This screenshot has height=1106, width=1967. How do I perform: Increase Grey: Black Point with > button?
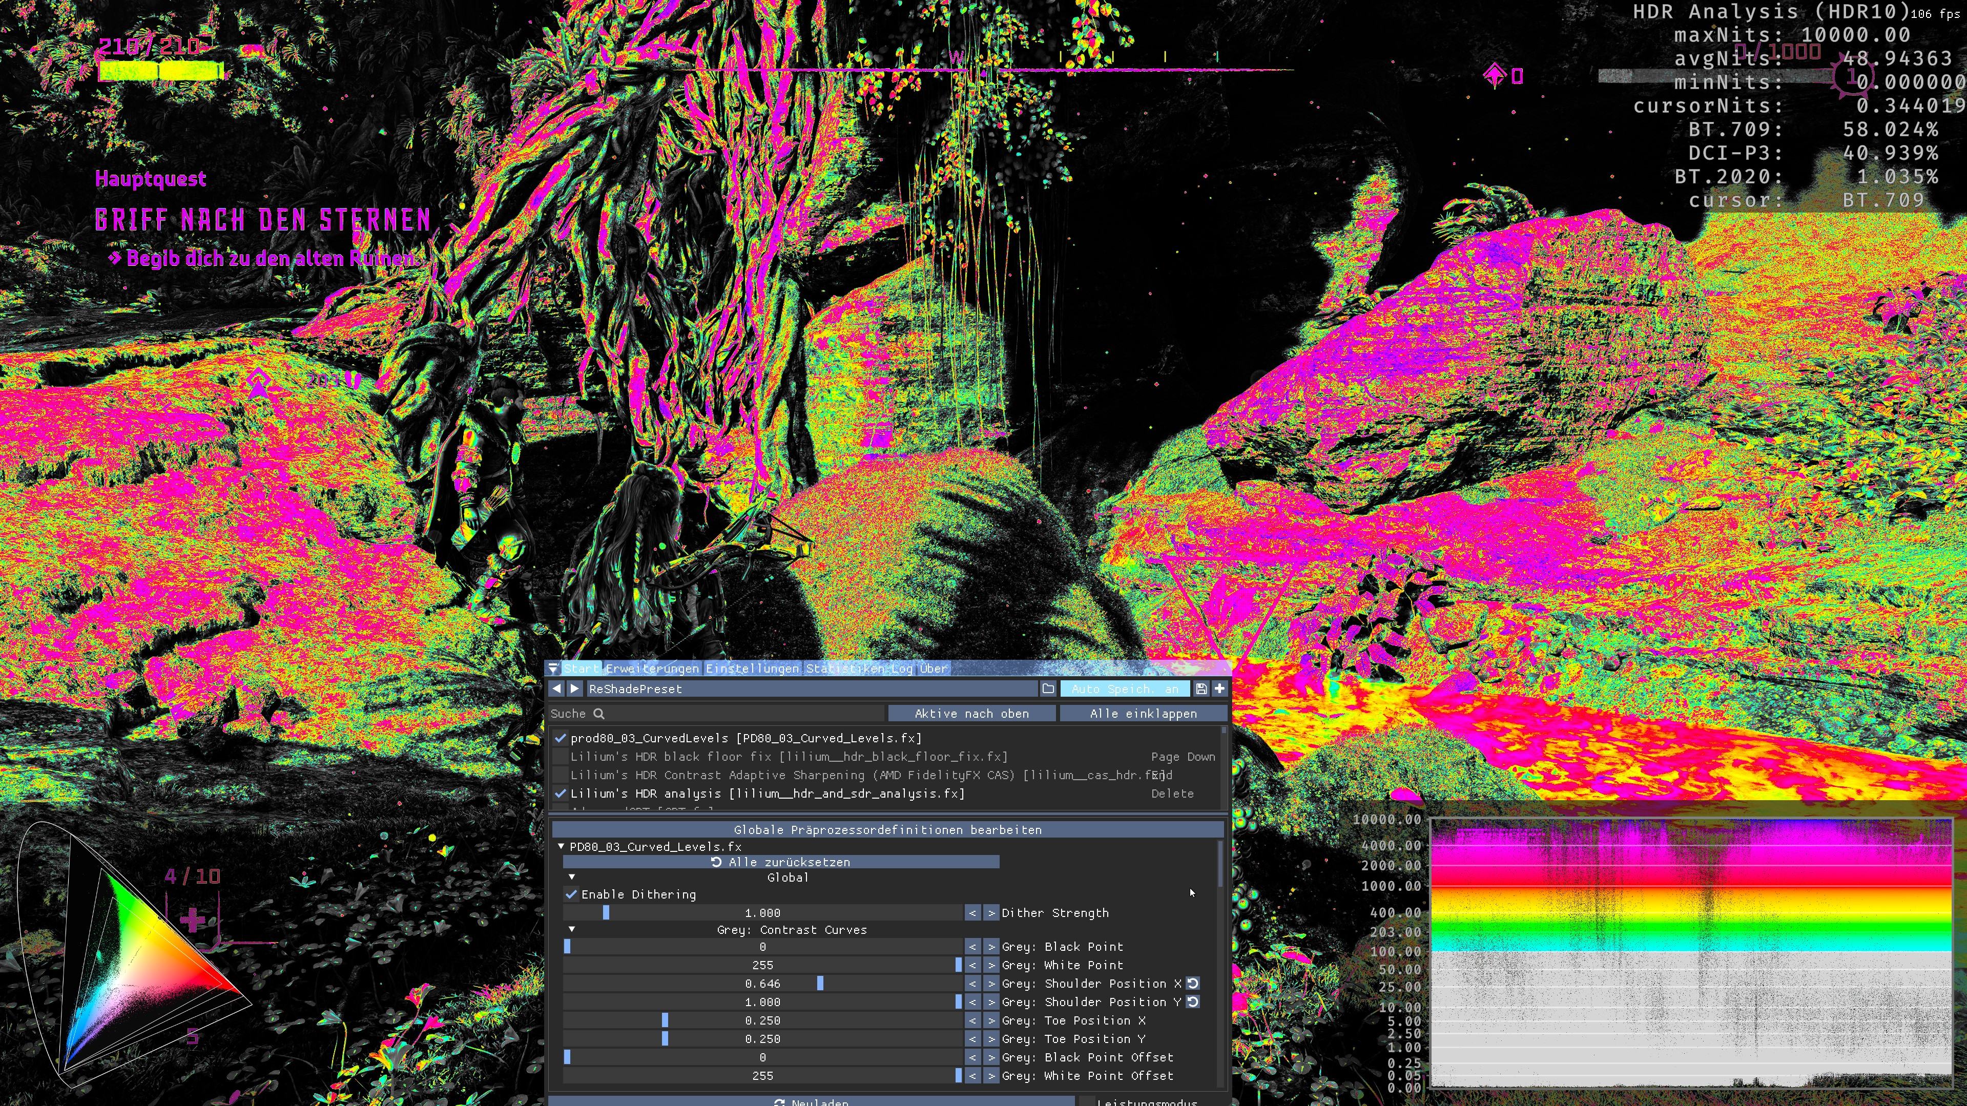990,947
